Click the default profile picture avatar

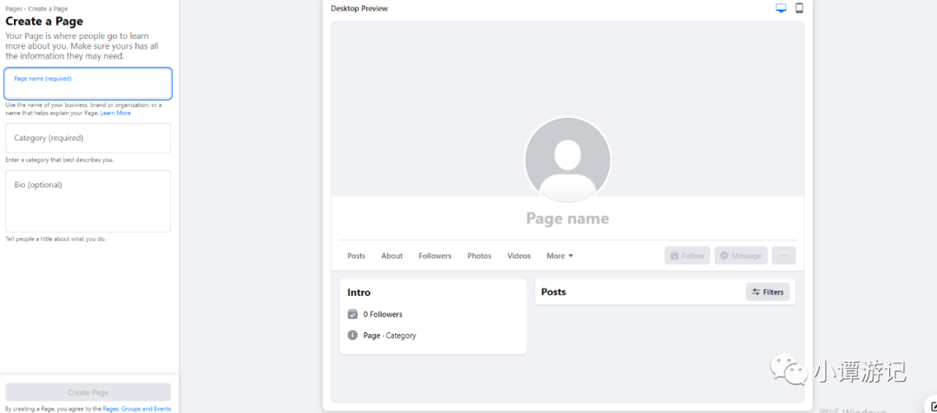(567, 160)
